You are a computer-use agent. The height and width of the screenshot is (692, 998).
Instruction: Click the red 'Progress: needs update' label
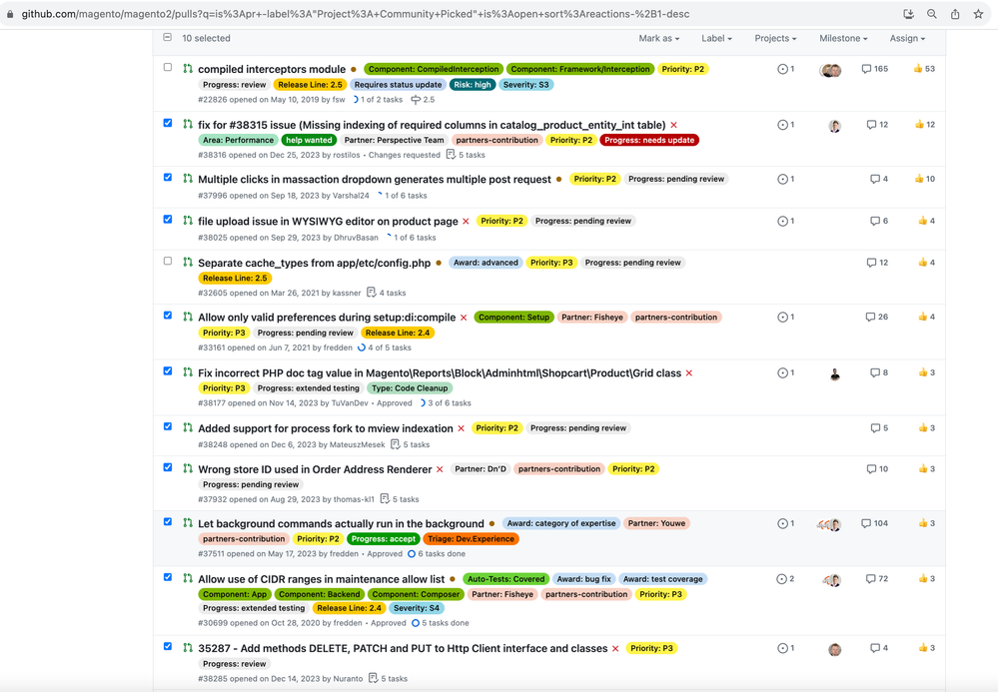(649, 140)
